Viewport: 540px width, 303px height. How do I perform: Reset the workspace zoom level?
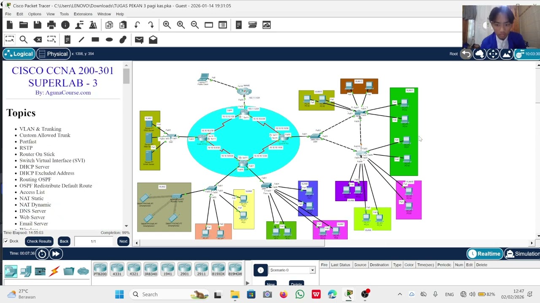pyautogui.click(x=181, y=25)
